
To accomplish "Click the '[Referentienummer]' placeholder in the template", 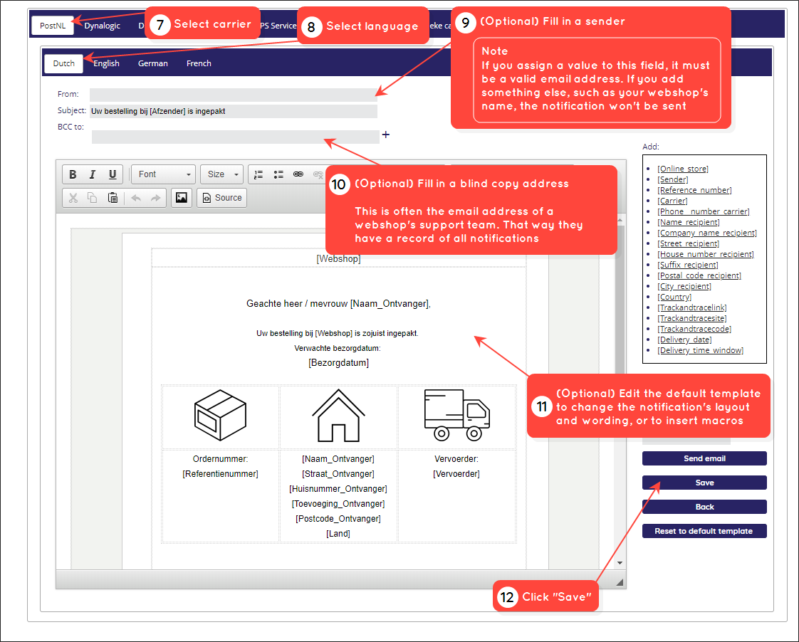I will point(220,473).
